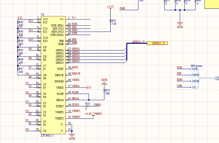Click the +3.3V power port symbol
Image resolution: width=219 pixels, height=143 pixels.
point(110,8)
